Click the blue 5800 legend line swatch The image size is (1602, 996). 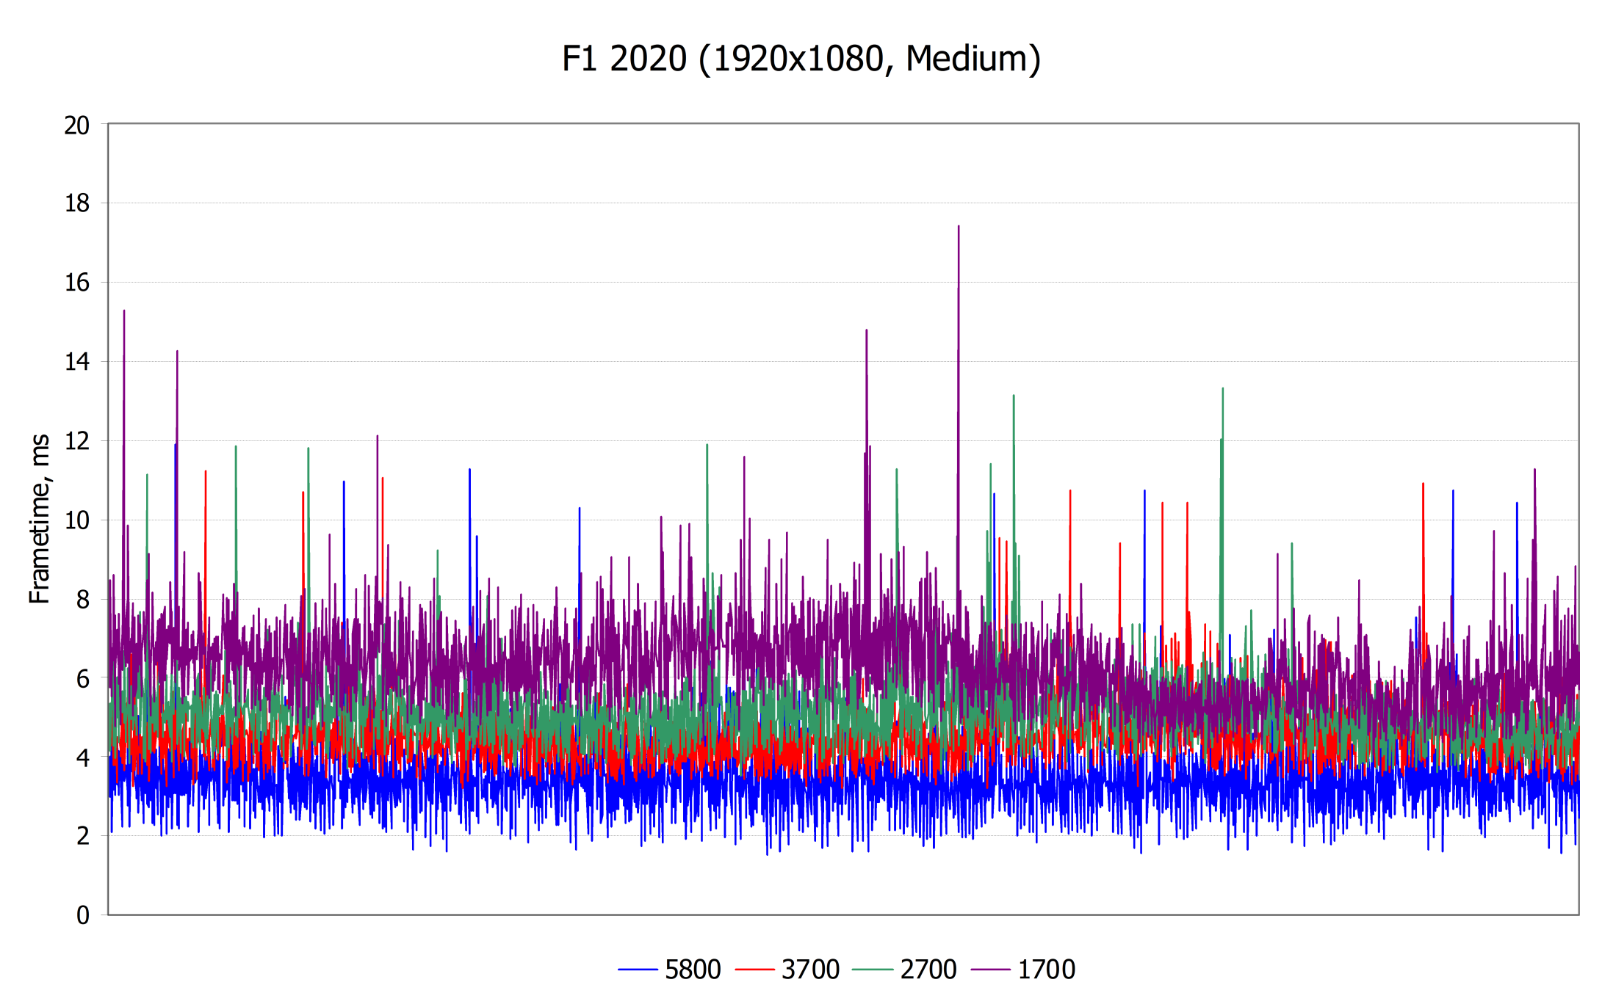[637, 970]
